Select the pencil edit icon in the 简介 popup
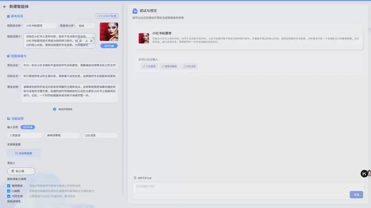The image size is (371, 208). pyautogui.click(x=86, y=41)
